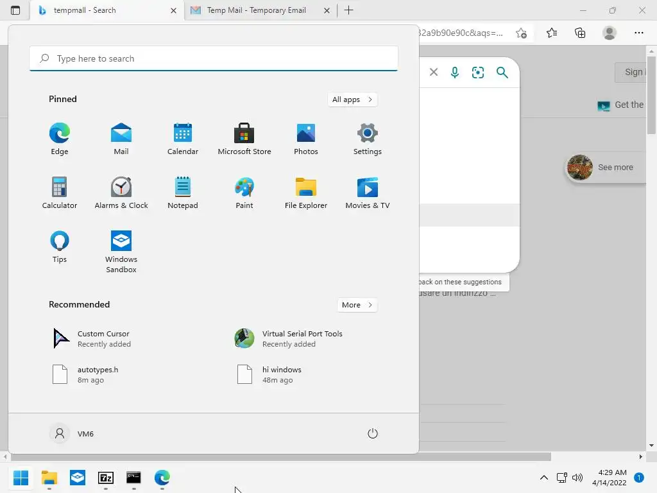The image size is (657, 493).
Task: Open File Explorer from pinned apps
Action: pyautogui.click(x=306, y=193)
